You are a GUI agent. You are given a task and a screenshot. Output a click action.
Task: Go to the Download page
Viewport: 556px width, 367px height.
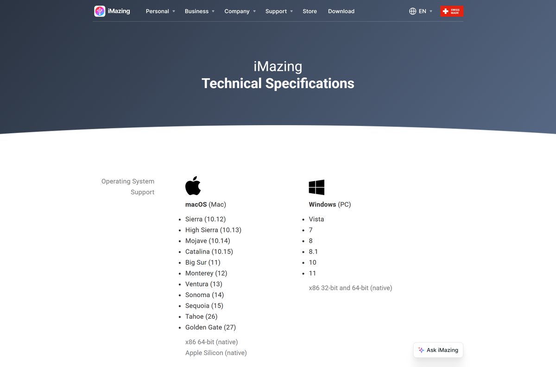(x=341, y=11)
